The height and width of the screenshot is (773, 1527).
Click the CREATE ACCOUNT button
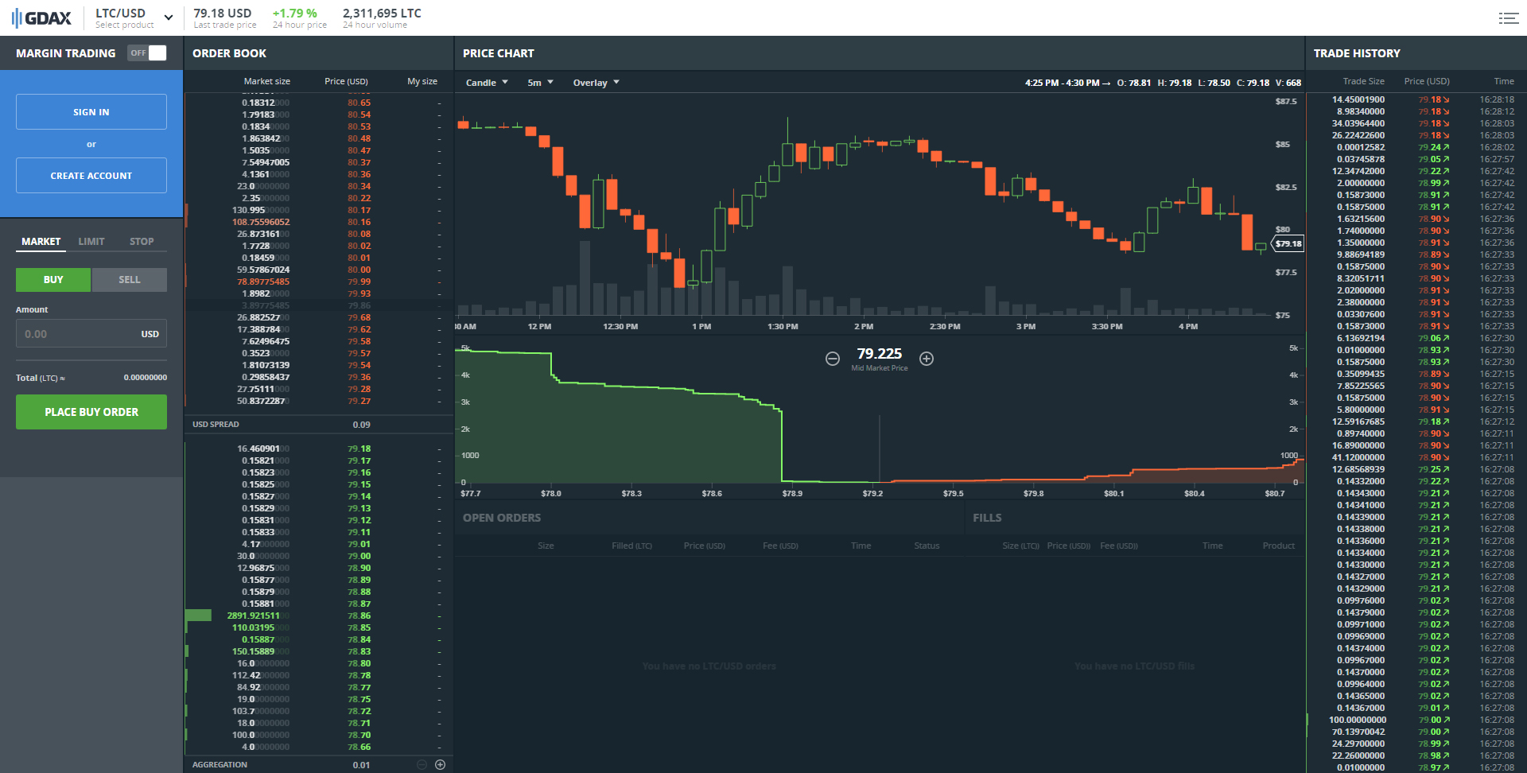click(x=91, y=176)
